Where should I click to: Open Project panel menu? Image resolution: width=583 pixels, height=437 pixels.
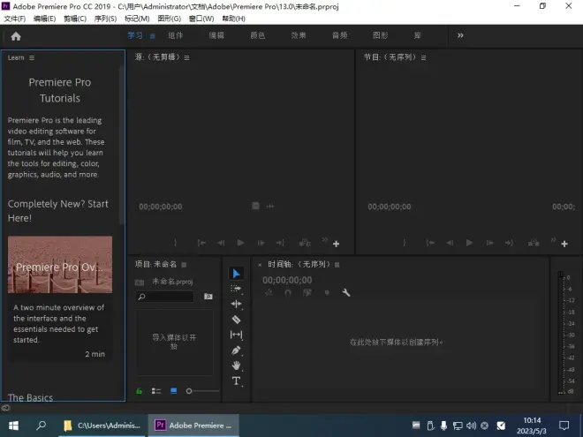[184, 265]
